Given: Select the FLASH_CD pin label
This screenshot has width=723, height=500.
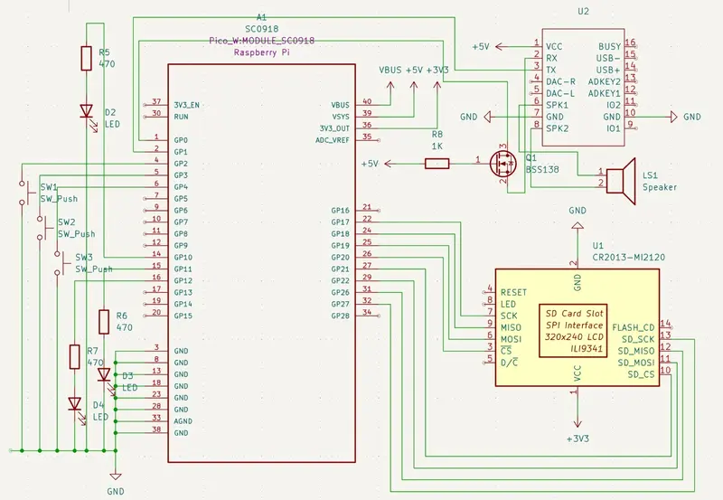Looking at the screenshot, I should (634, 327).
